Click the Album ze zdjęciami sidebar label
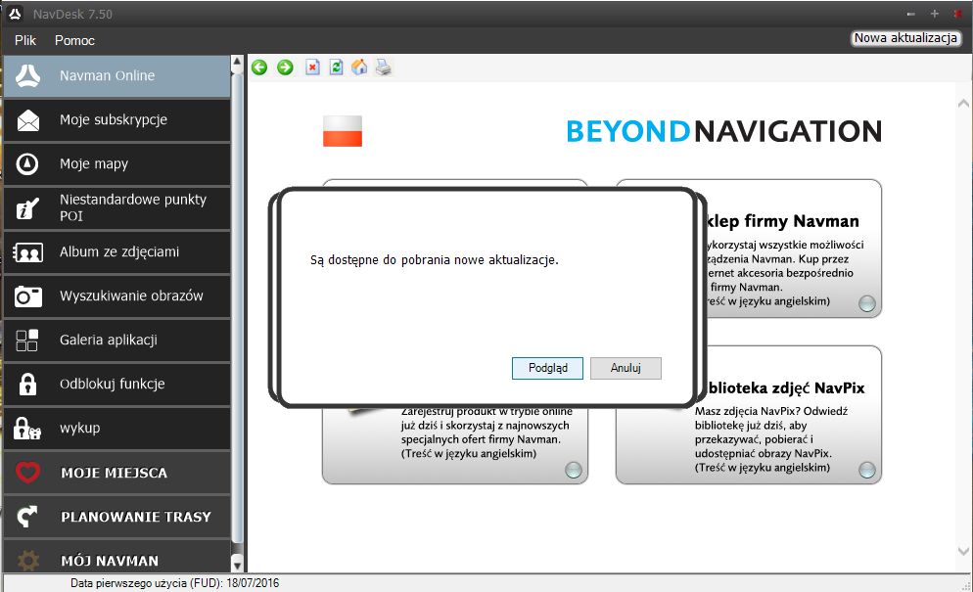The width and height of the screenshot is (973, 592). [x=119, y=251]
